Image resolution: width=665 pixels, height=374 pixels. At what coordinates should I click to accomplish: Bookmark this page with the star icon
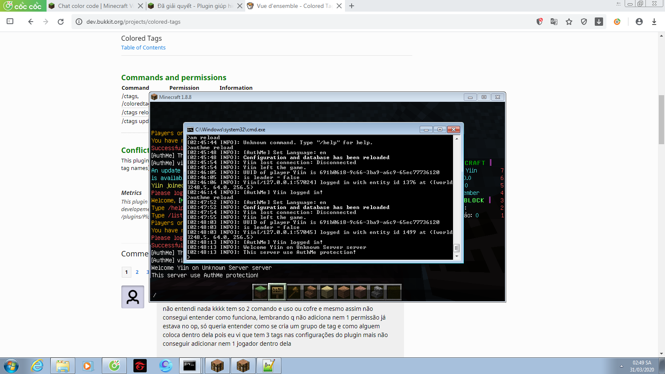pyautogui.click(x=569, y=22)
